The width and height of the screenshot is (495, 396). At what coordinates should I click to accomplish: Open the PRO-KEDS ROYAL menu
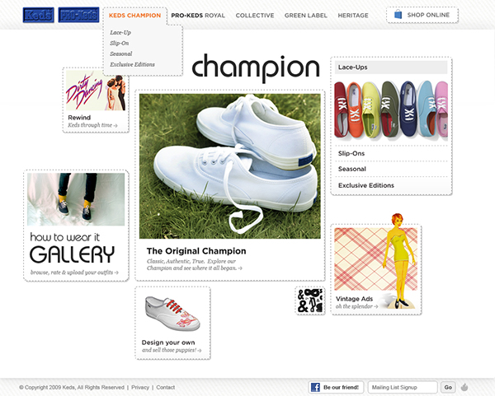(198, 15)
